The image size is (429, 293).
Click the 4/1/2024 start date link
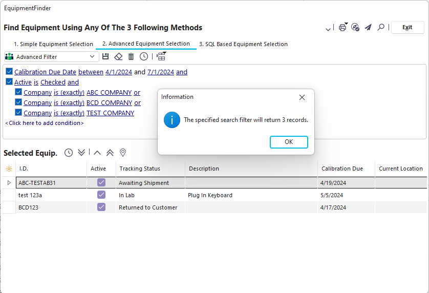118,72
